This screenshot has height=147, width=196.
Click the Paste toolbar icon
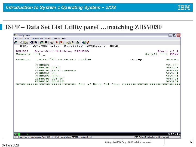pos(26,42)
